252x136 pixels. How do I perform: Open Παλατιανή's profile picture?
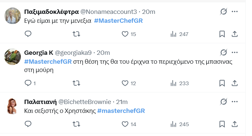[x=13, y=106]
